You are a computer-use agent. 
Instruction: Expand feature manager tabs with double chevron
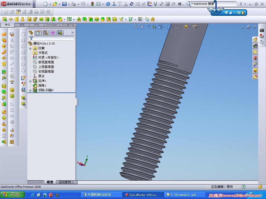click(72, 32)
